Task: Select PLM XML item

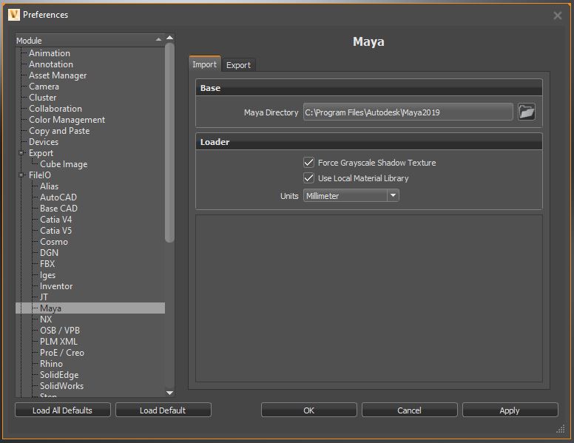Action: coord(58,342)
